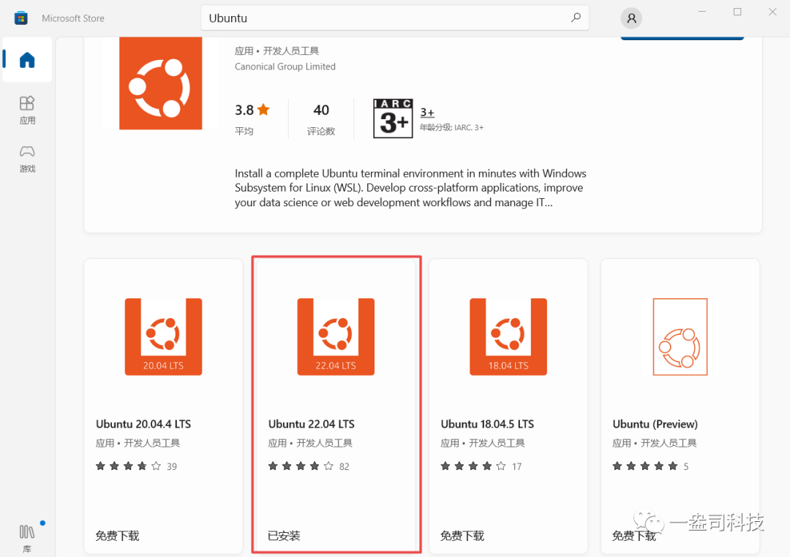Open the 应用 (Apps) sidebar section
This screenshot has width=790, height=557.
pos(27,110)
